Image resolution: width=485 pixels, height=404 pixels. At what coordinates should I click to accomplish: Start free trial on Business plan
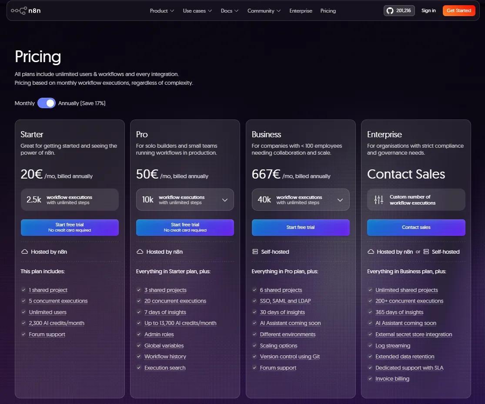coord(301,227)
